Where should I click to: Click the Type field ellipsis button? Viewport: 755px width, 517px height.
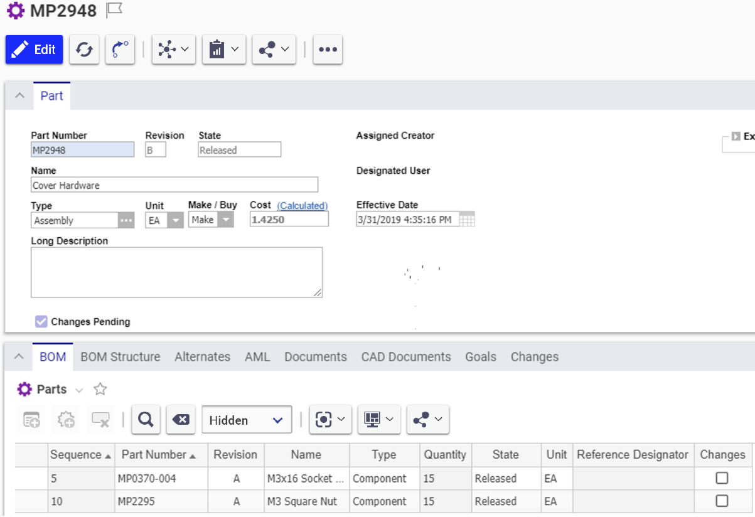(x=126, y=220)
